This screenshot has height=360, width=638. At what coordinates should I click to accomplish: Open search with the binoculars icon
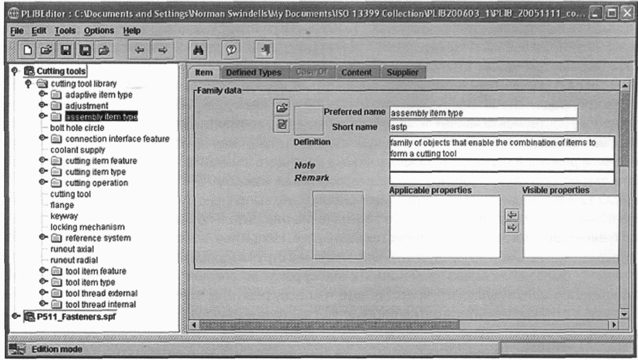pyautogui.click(x=198, y=50)
